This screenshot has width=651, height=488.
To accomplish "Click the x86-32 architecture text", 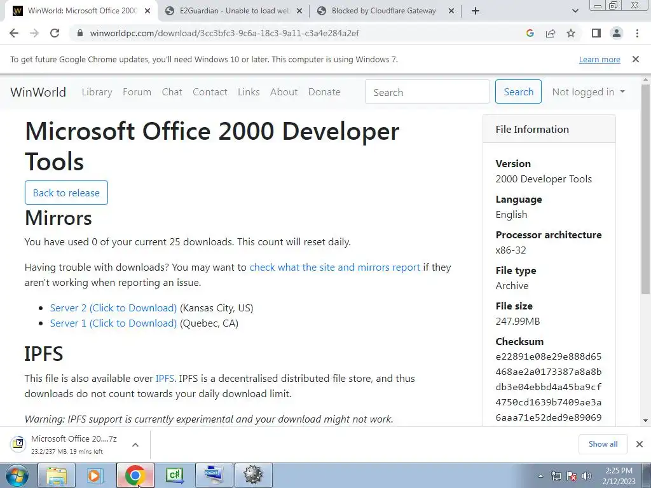I will click(511, 250).
